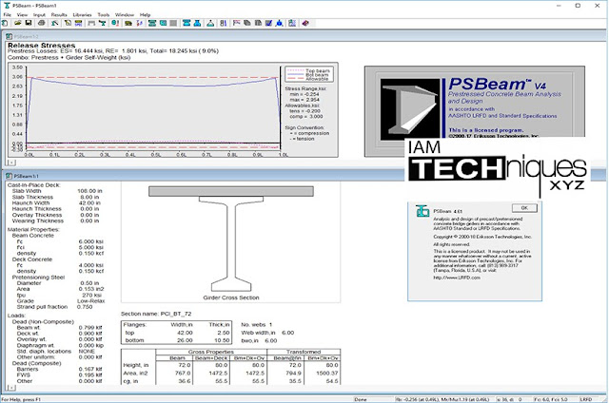
Task: Click the blue triangle with red dot icon
Action: tap(279, 23)
